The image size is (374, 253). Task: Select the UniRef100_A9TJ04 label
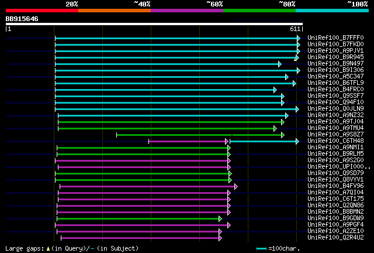(335, 122)
